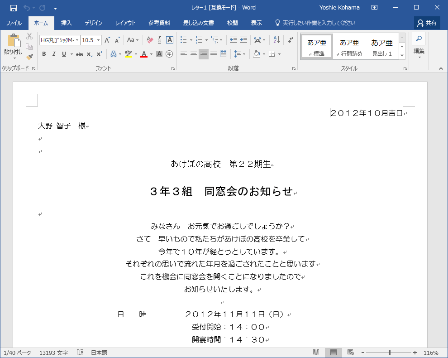The width and height of the screenshot is (448, 358).
Task: Open the Find magnifier icon in editing group
Action: (419, 39)
